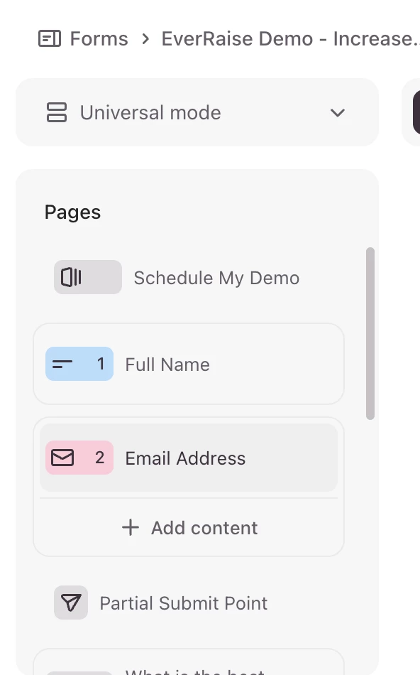Expand the Universal mode dropdown arrow
The image size is (420, 675).
pos(338,113)
